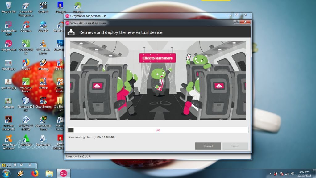The width and height of the screenshot is (316, 178).
Task: Open Avast Free Antivirus desktop shortcut
Action: 8,142
